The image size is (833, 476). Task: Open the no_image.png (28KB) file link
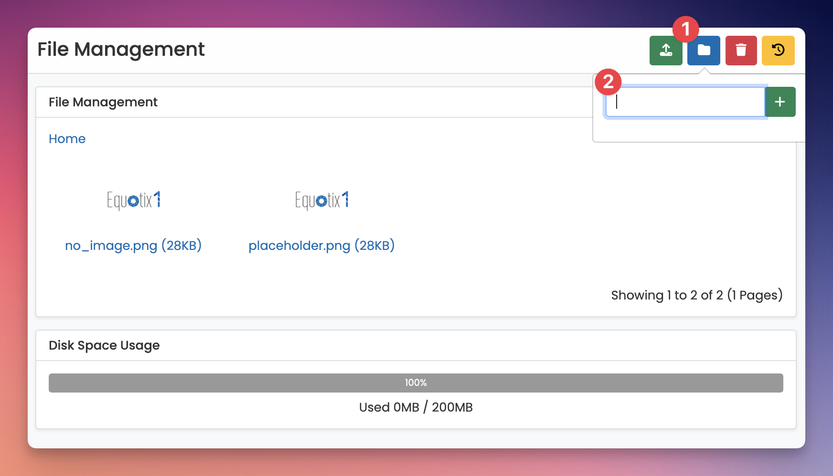pyautogui.click(x=133, y=246)
